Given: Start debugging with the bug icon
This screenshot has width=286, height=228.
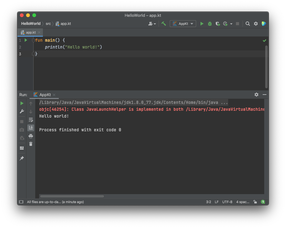Looking at the screenshot, I should 210,24.
